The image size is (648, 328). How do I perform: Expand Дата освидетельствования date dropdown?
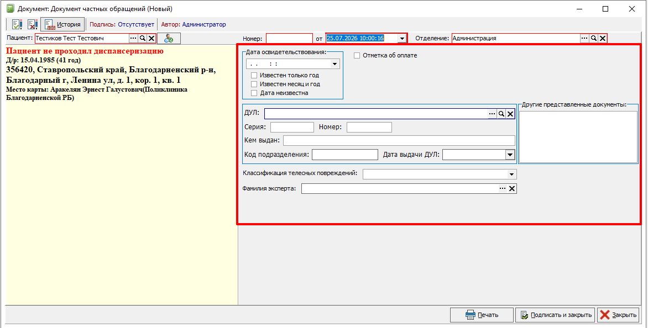(x=335, y=64)
